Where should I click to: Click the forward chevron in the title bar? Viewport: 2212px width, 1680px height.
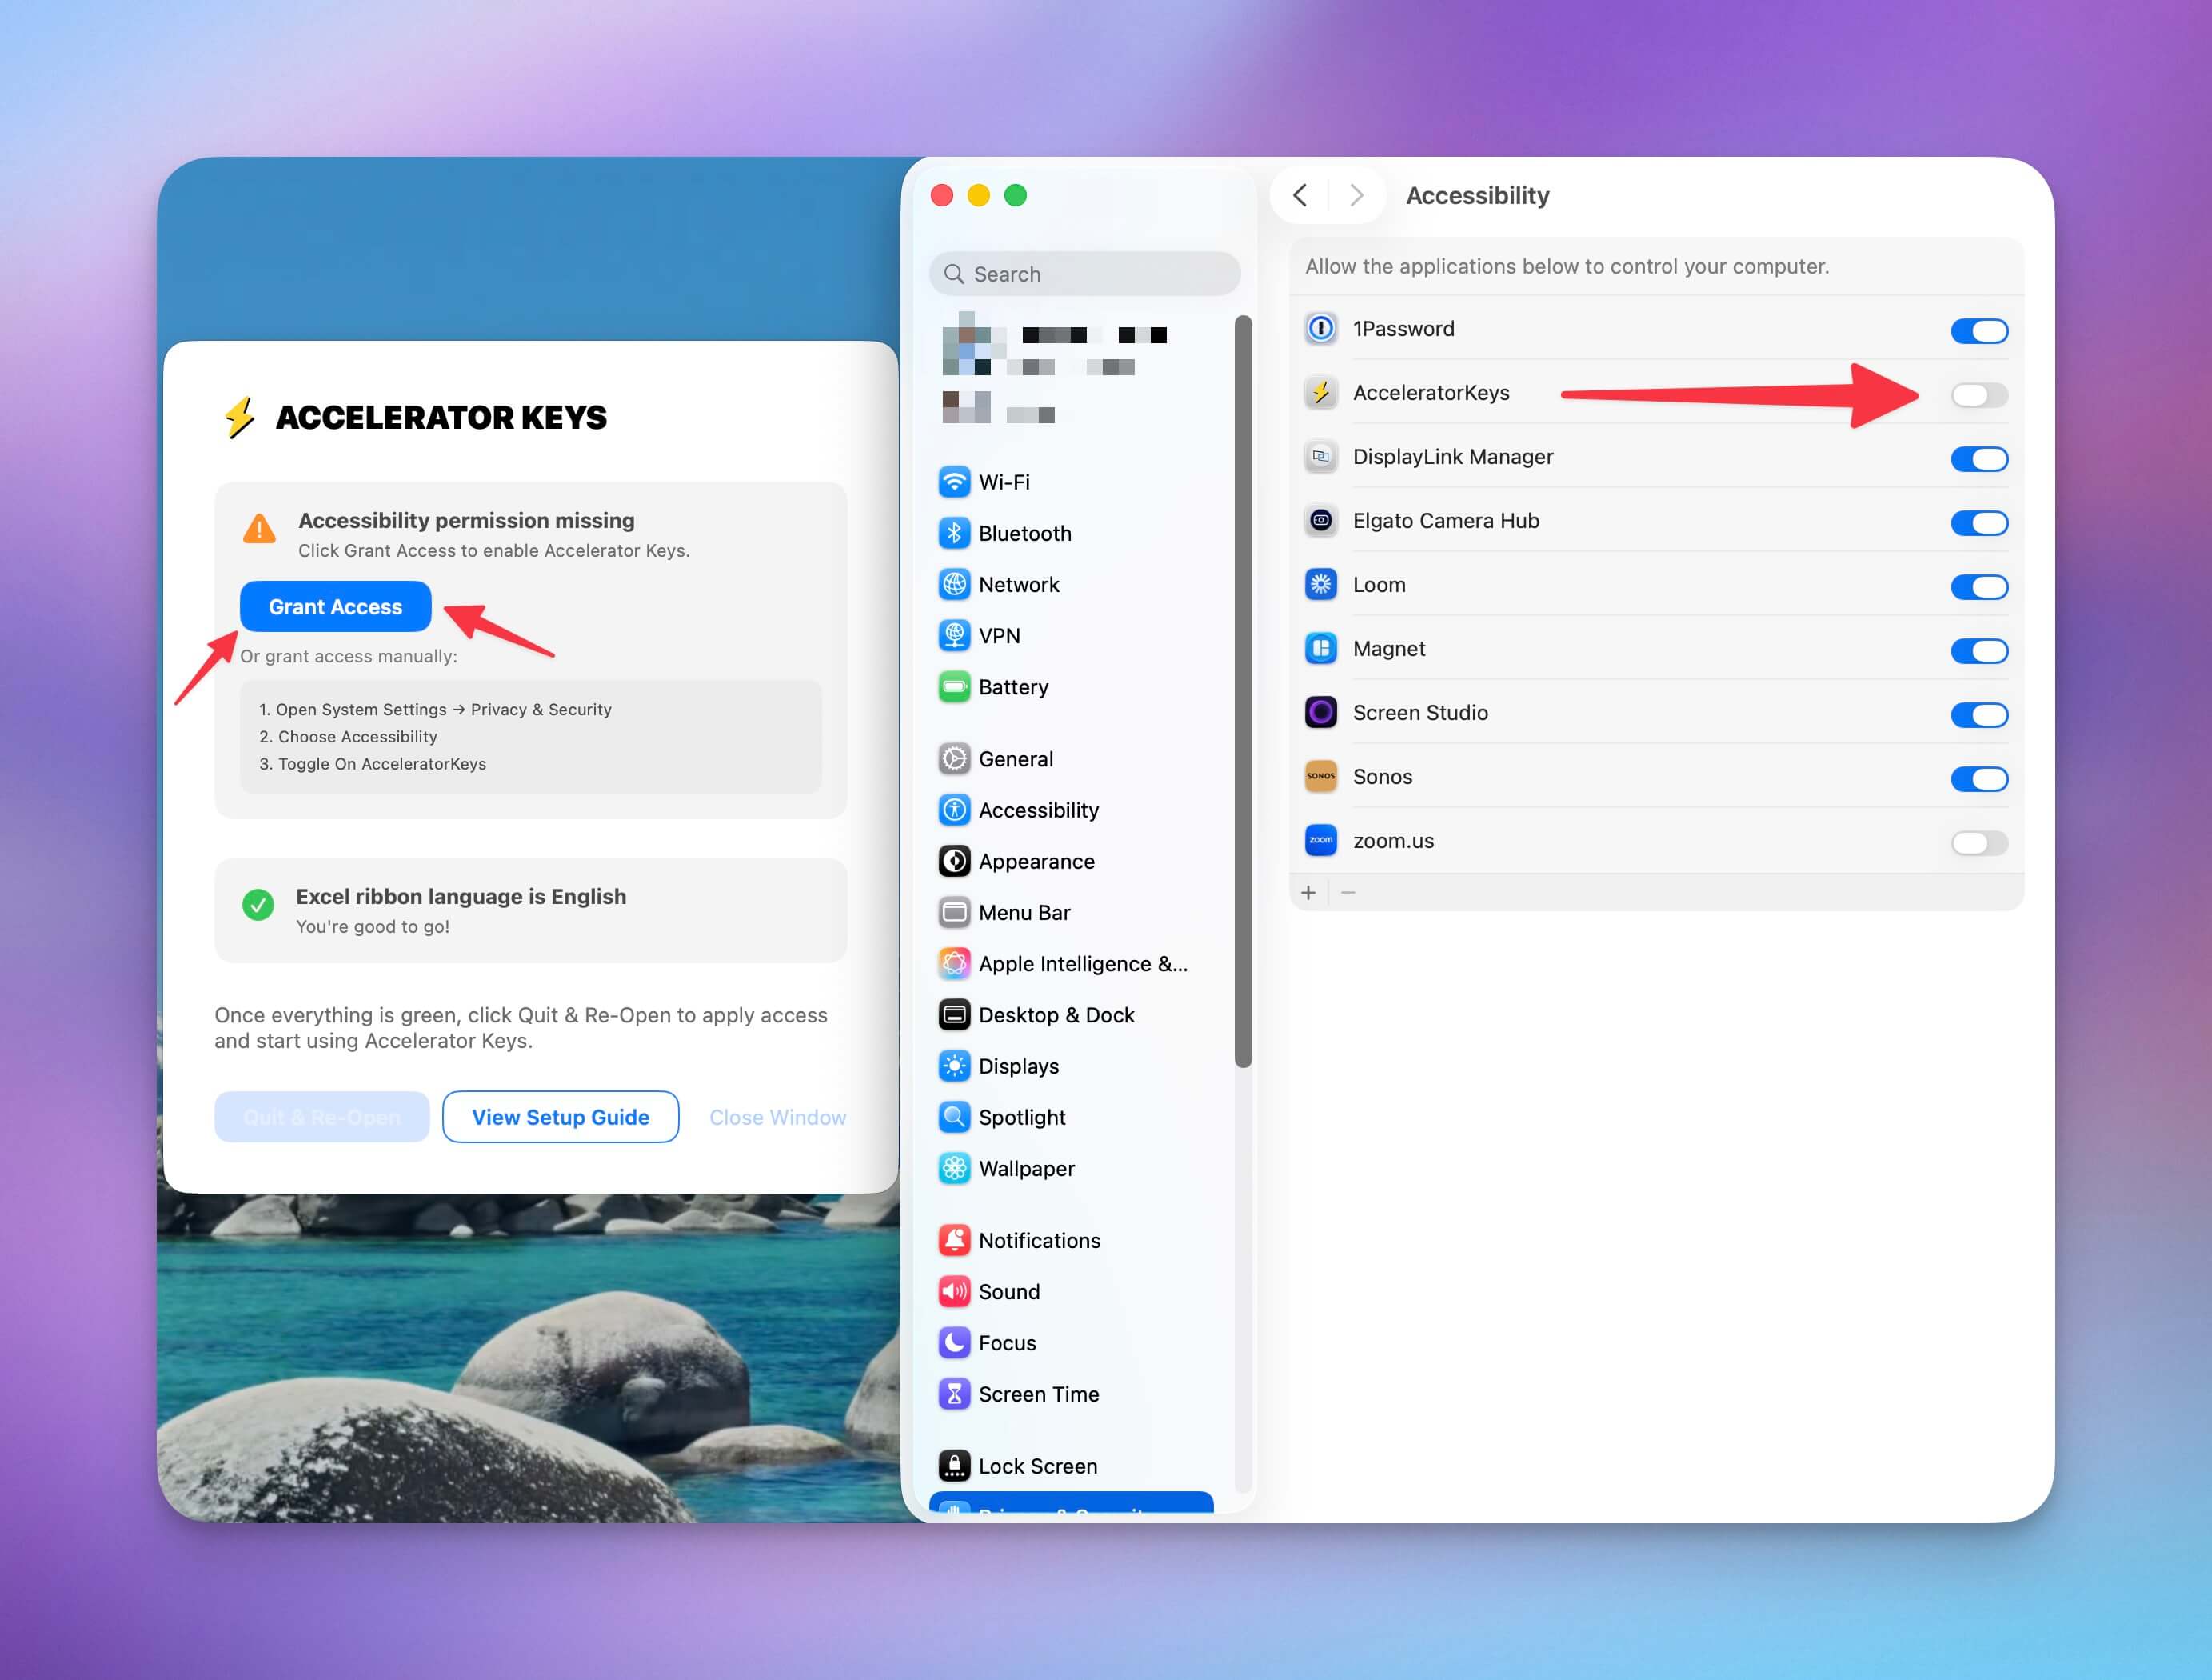click(x=1355, y=195)
